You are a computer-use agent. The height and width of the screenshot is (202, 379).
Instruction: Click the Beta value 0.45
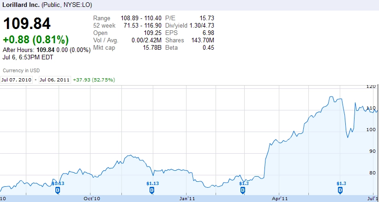[209, 48]
